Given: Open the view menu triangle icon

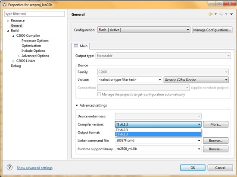Looking at the screenshot, I should click(231, 14).
